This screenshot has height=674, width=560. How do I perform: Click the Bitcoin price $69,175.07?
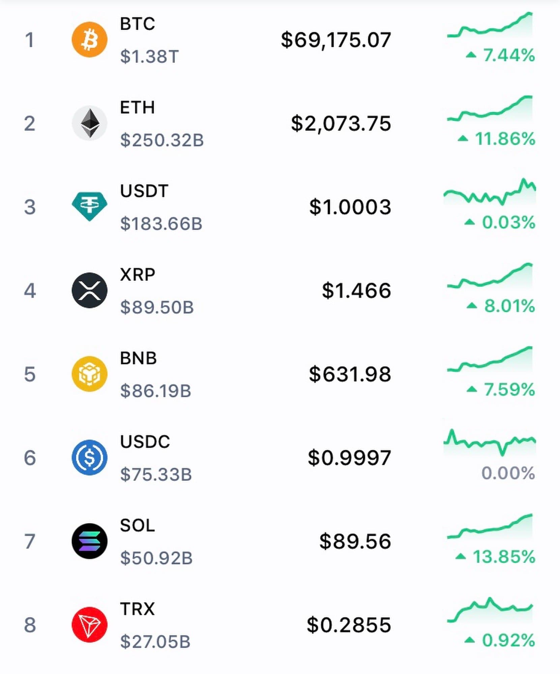coord(336,40)
